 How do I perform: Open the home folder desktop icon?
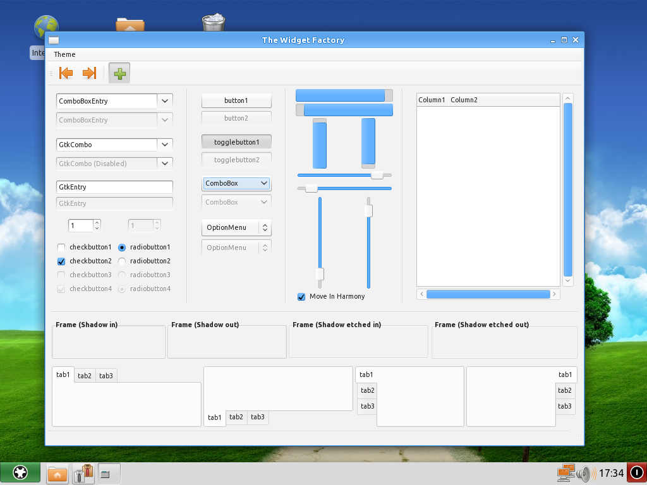coord(130,25)
